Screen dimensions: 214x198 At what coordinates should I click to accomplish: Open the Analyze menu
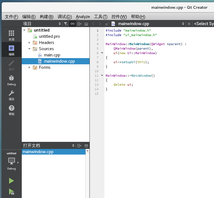pyautogui.click(x=83, y=17)
